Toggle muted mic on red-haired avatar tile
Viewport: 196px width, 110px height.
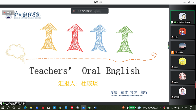coord(172,37)
